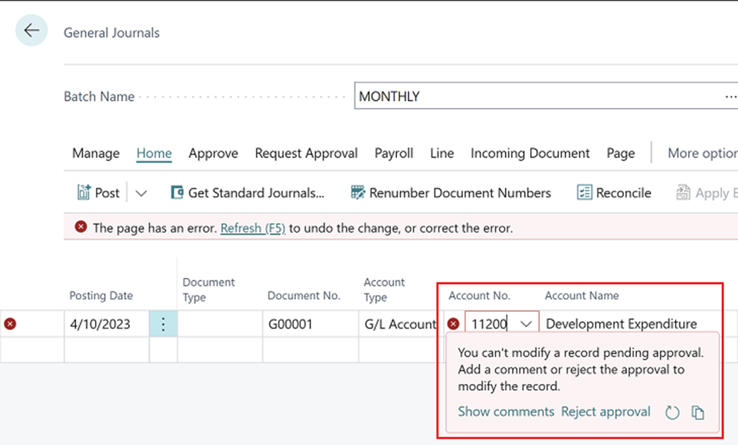
Task: Click the Renumber Document Numbers icon
Action: pos(358,192)
